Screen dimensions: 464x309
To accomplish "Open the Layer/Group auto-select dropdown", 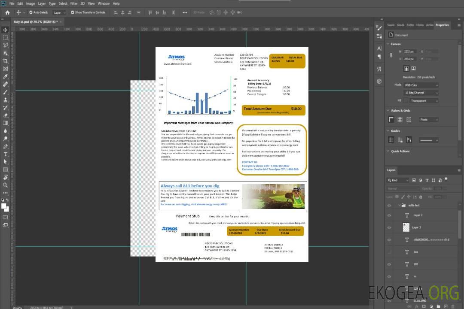I will click(x=59, y=12).
